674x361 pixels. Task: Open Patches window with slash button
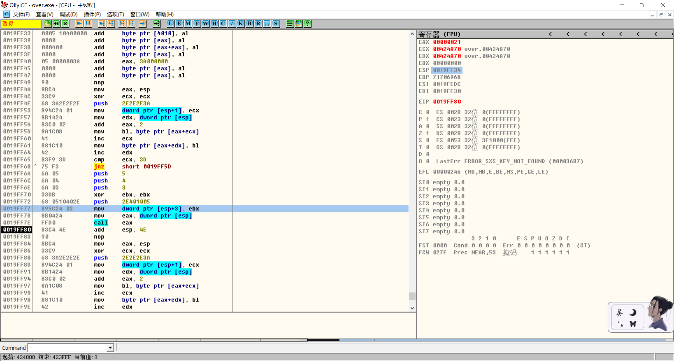click(232, 23)
